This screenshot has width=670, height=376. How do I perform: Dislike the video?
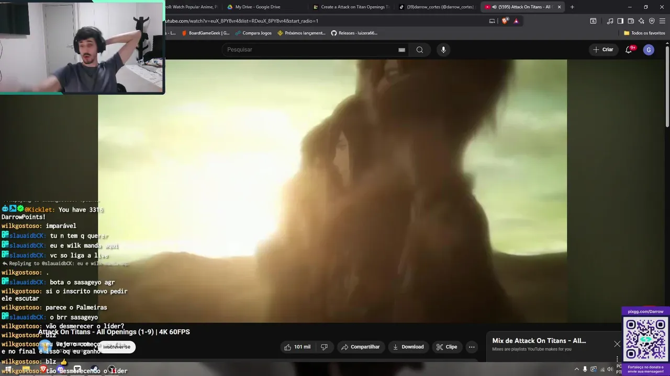click(x=324, y=347)
